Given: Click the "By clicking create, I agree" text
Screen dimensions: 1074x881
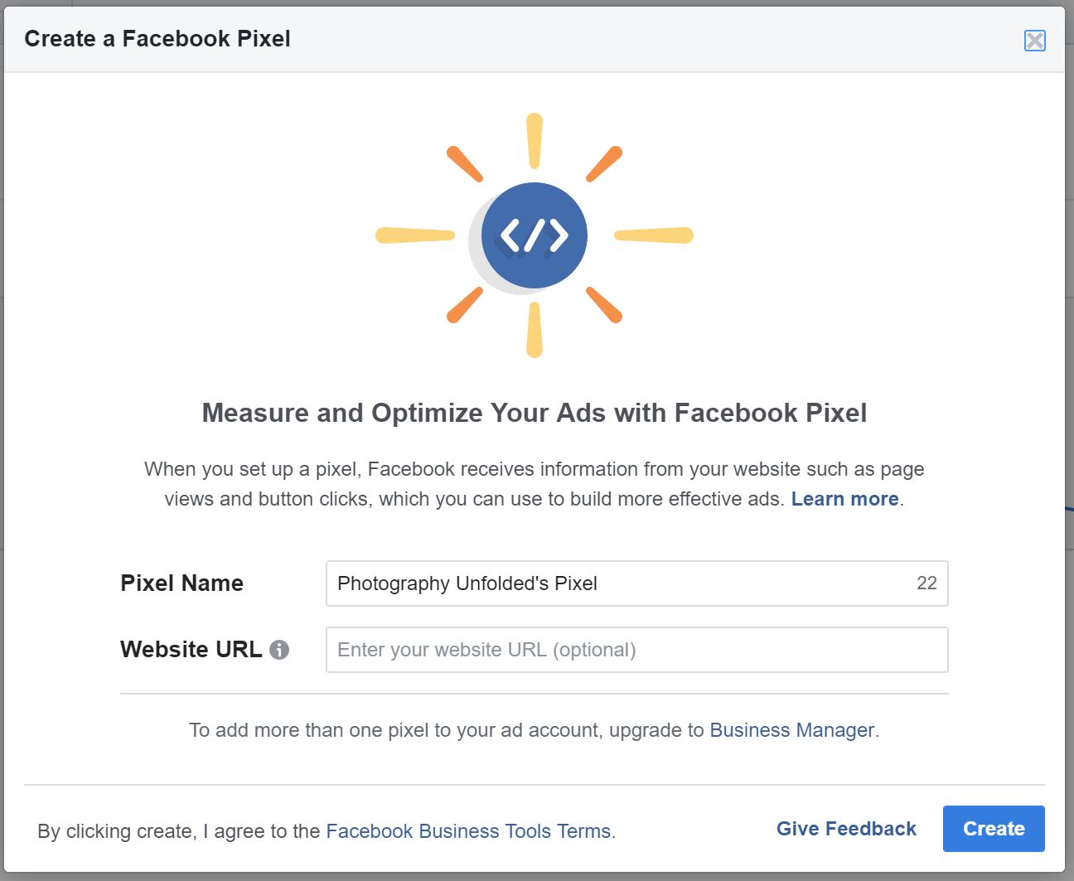Looking at the screenshot, I should pos(178,831).
